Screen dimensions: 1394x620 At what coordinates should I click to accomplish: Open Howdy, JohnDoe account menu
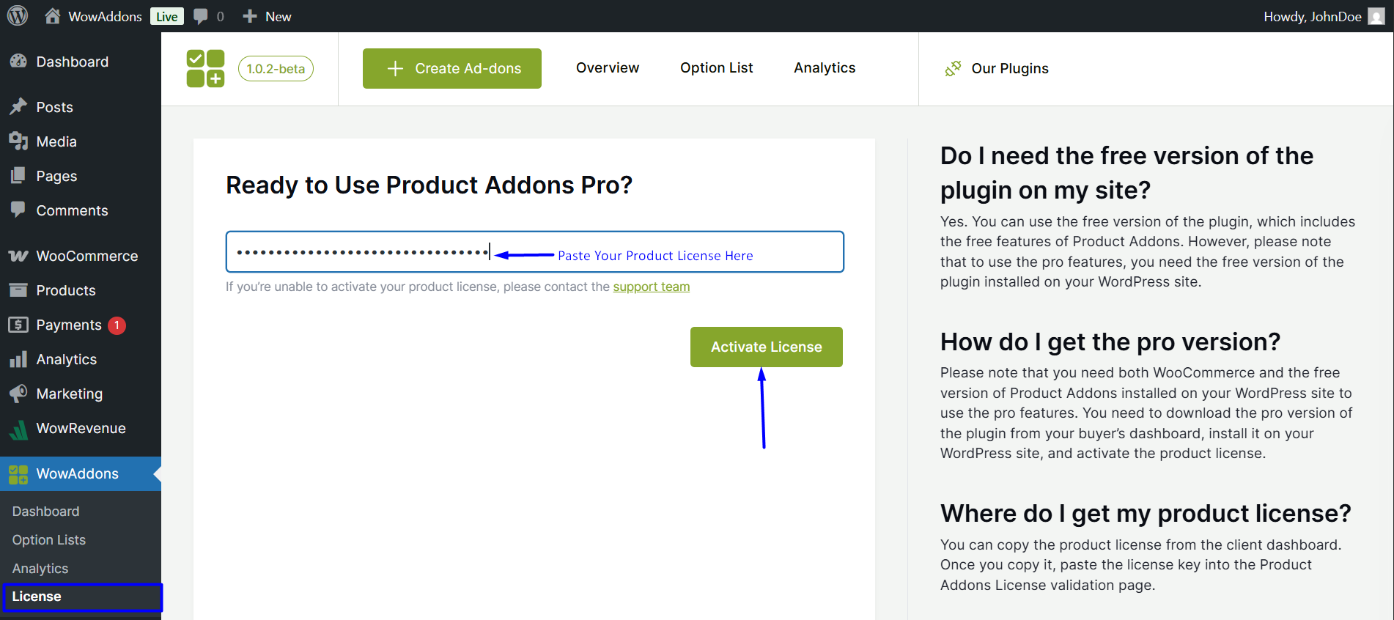click(1312, 16)
